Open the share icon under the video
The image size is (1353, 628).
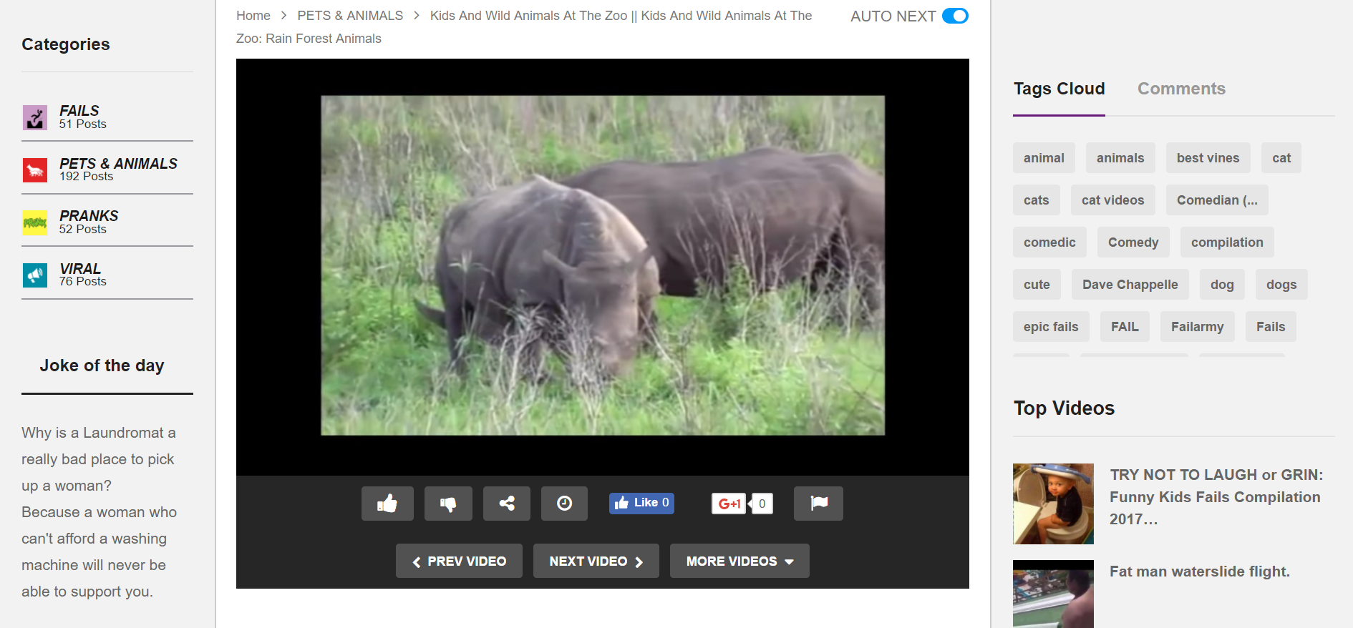click(x=507, y=504)
